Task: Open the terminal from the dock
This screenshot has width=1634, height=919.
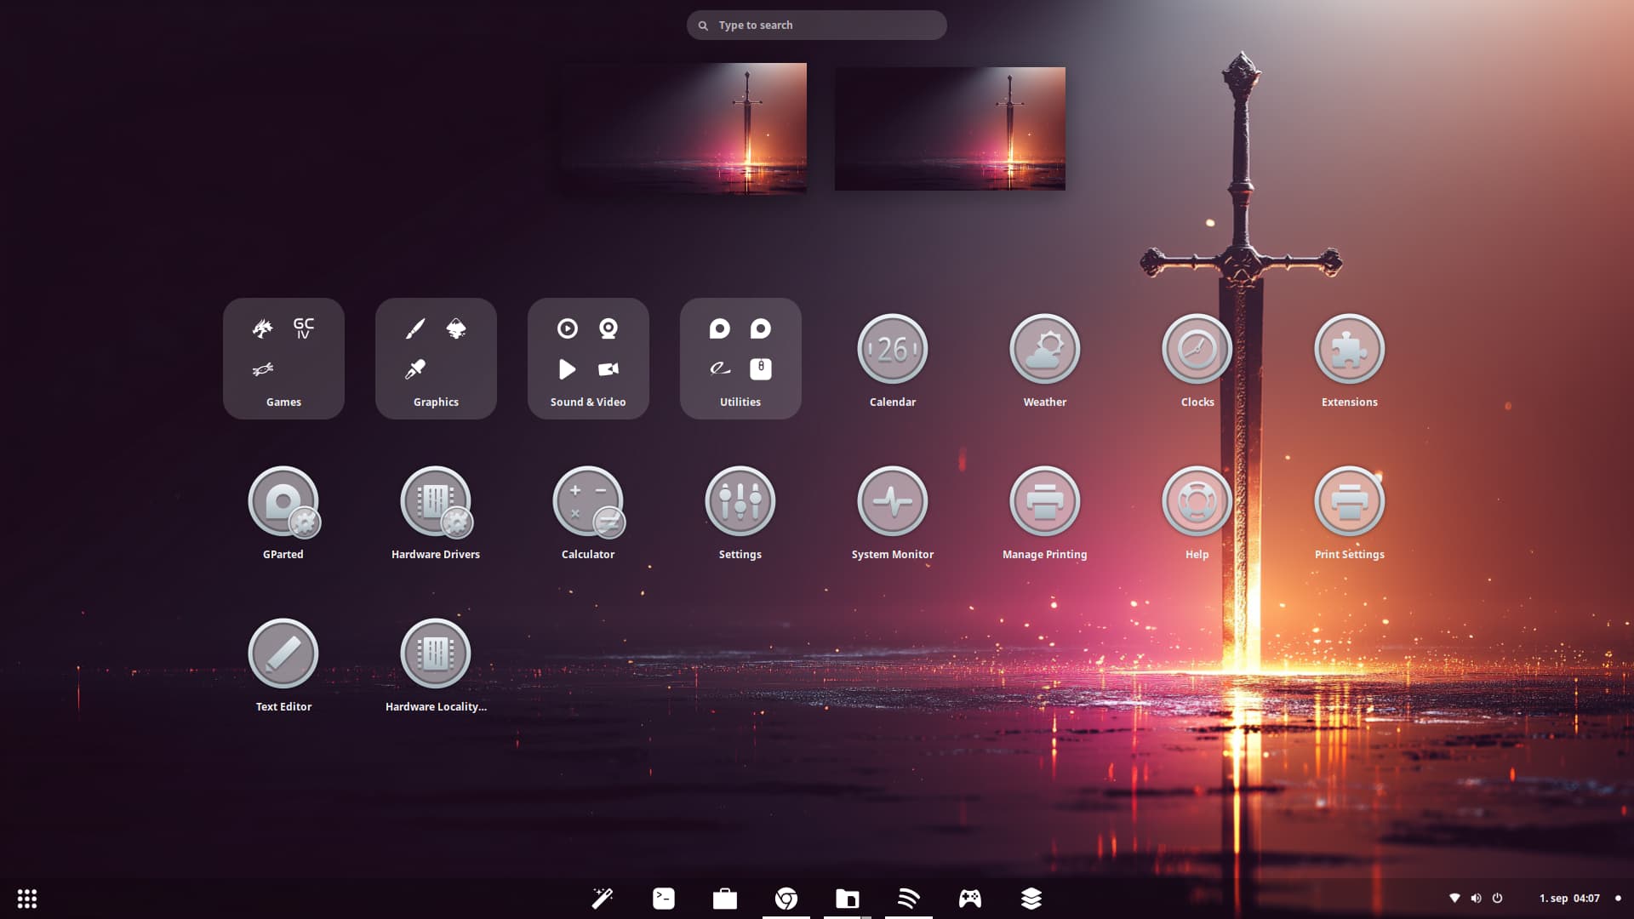Action: 664,899
